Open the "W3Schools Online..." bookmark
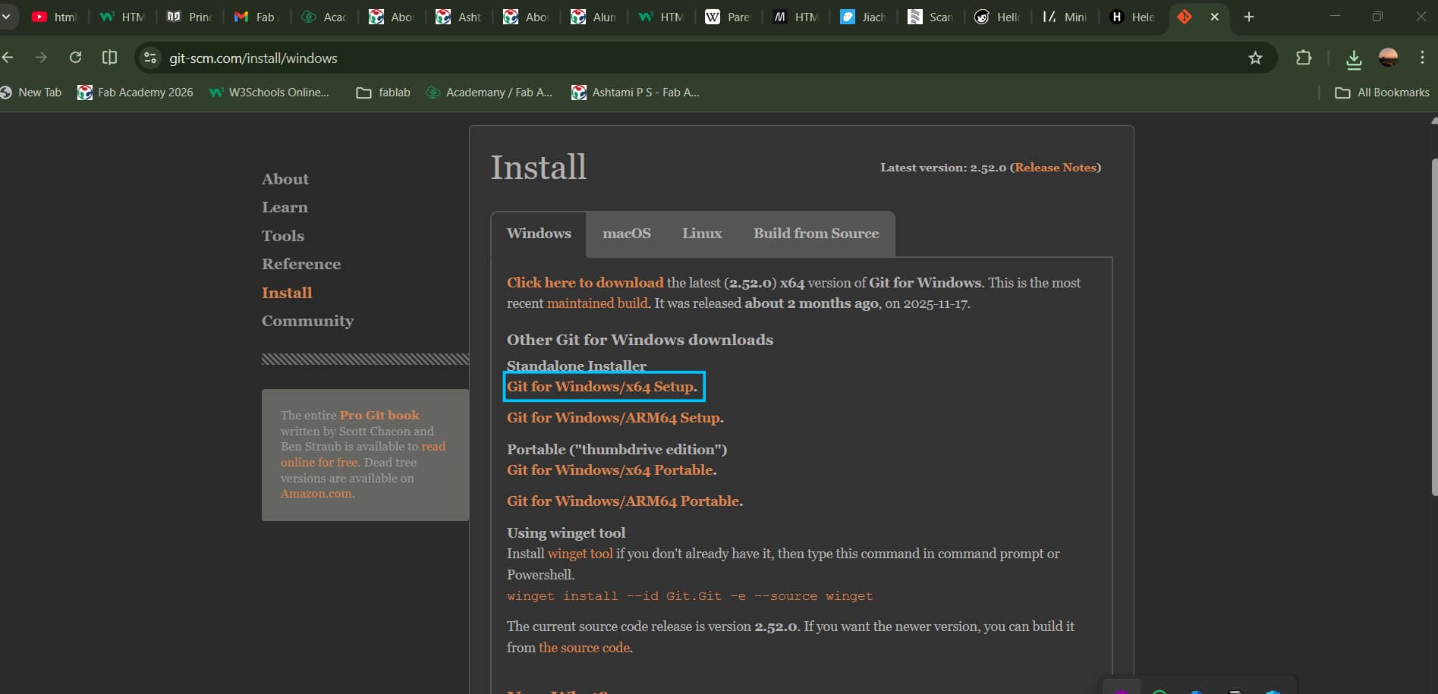Image resolution: width=1438 pixels, height=694 pixels. [x=269, y=93]
